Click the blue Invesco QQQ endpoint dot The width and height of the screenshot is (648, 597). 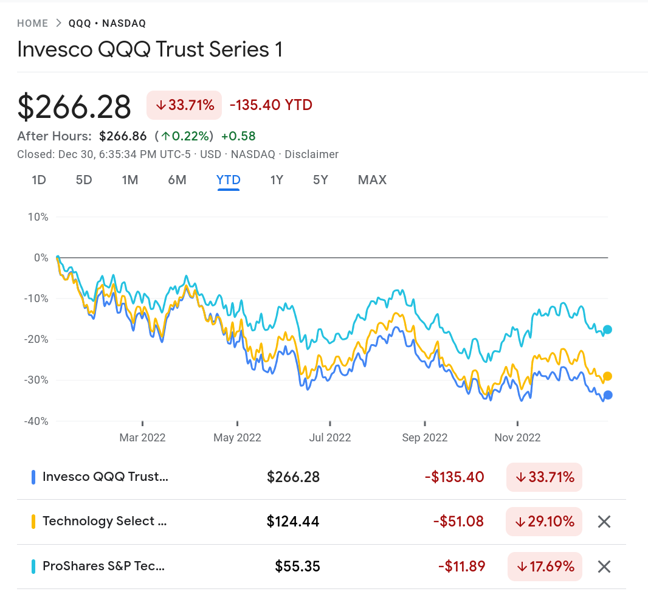click(x=607, y=395)
